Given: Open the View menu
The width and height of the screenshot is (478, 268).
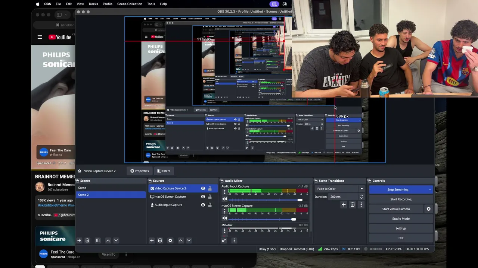Looking at the screenshot, I should (80, 4).
